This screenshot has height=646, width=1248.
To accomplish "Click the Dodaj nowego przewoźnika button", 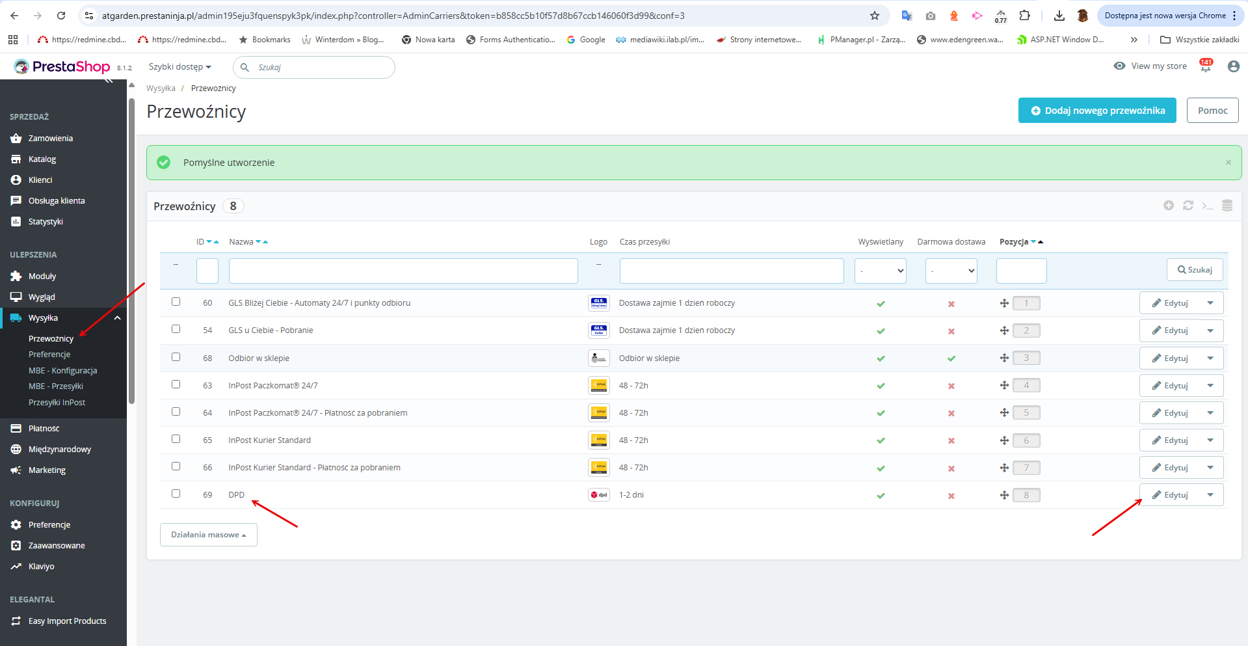I will click(1097, 111).
